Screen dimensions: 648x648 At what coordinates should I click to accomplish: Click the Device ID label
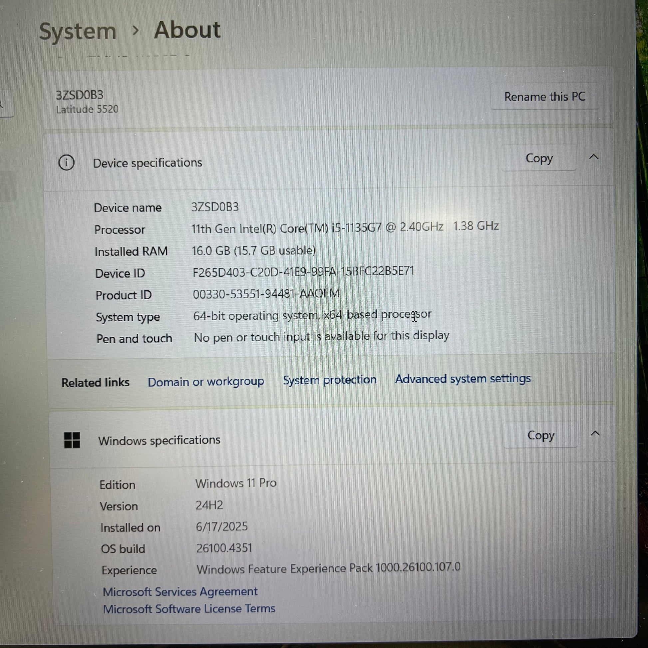tap(120, 273)
